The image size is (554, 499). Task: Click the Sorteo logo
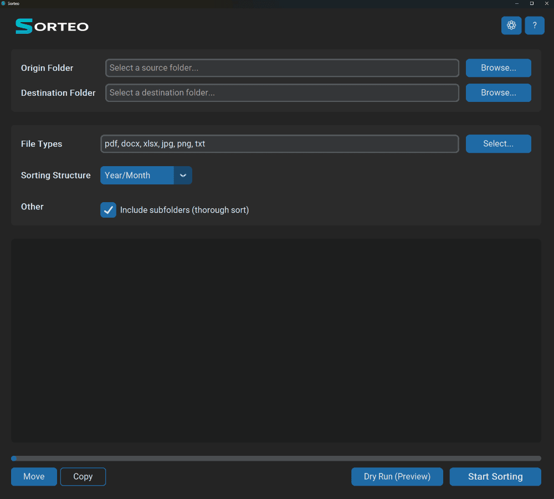point(52,25)
